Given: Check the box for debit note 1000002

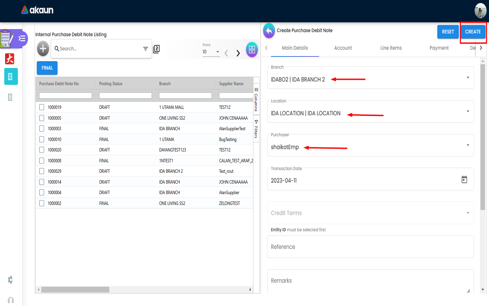Looking at the screenshot, I should pyautogui.click(x=42, y=203).
